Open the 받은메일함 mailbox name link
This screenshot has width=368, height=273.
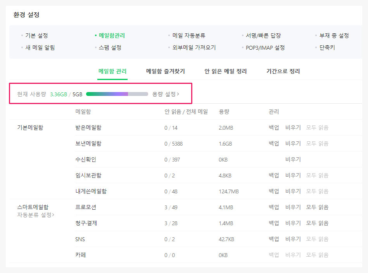coord(88,127)
